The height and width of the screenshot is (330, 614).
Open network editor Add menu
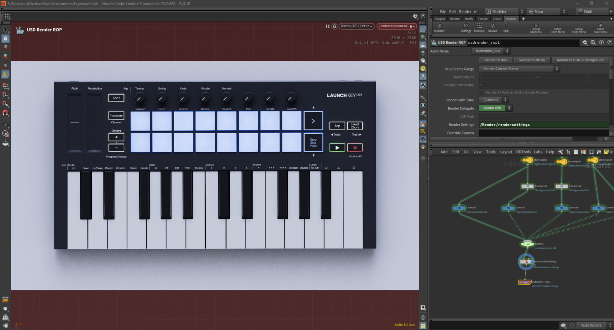pyautogui.click(x=444, y=152)
